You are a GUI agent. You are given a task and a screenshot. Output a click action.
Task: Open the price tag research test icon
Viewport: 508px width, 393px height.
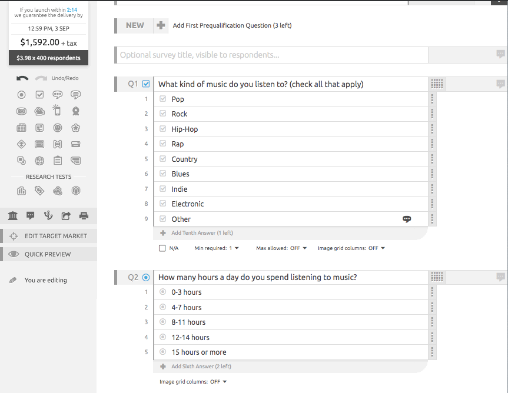coord(39,191)
